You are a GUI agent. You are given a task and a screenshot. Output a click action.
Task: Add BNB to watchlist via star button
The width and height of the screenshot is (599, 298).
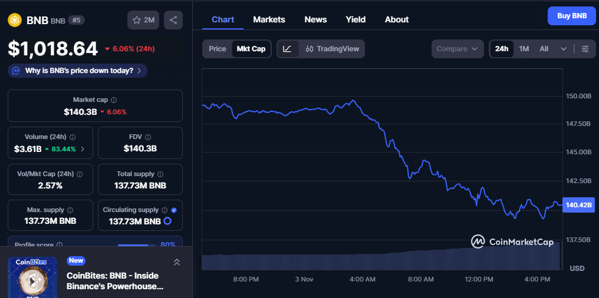tap(143, 20)
